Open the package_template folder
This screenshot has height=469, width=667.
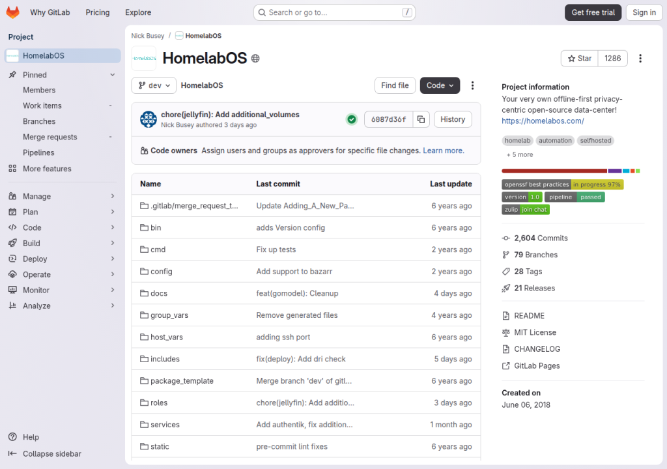(x=182, y=381)
